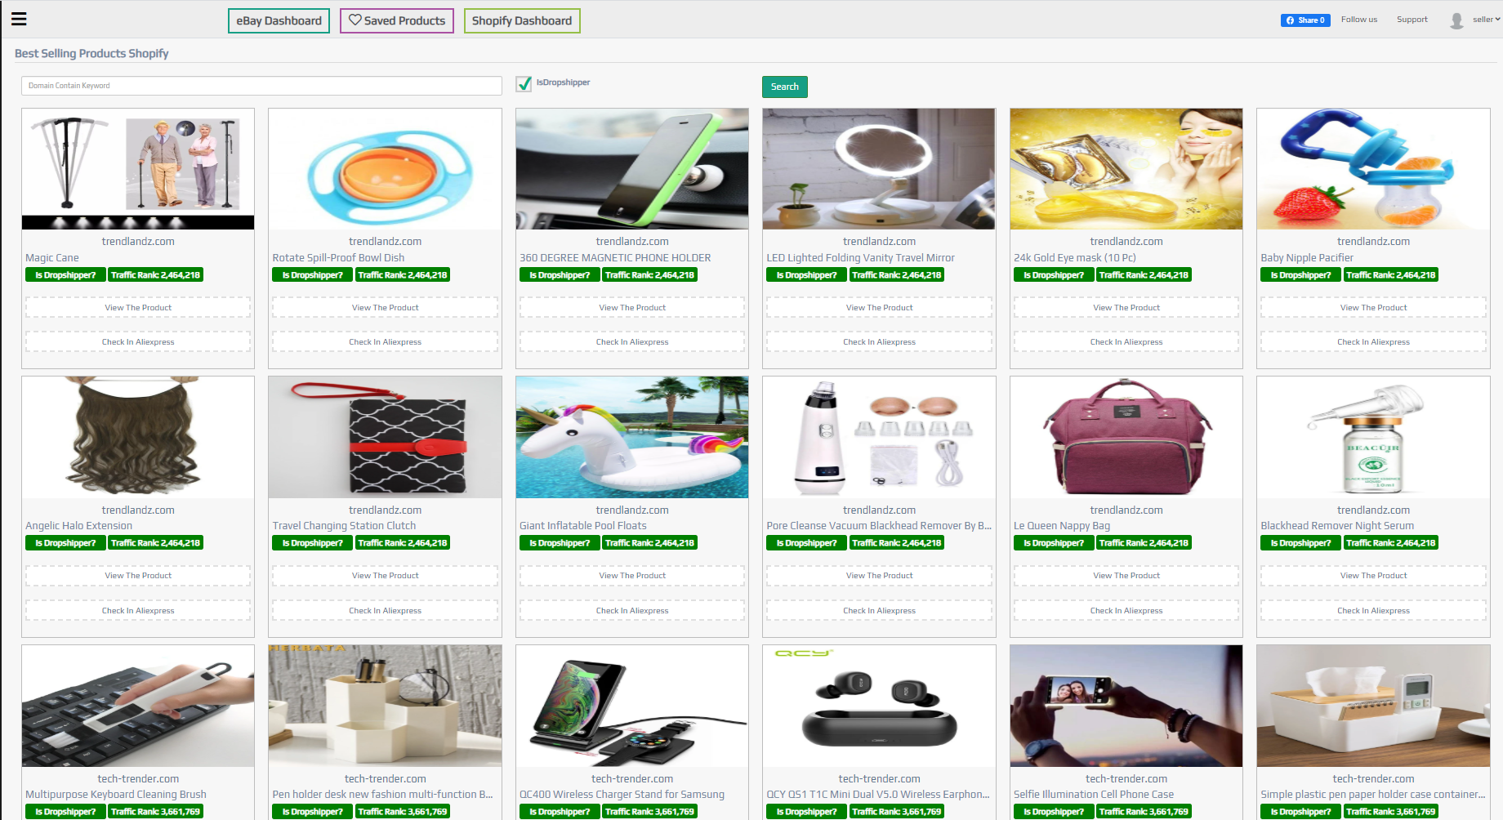Screen dimensions: 1503x820
Task: Open the Pore Cleanse Vacuum Remover image
Action: [879, 437]
